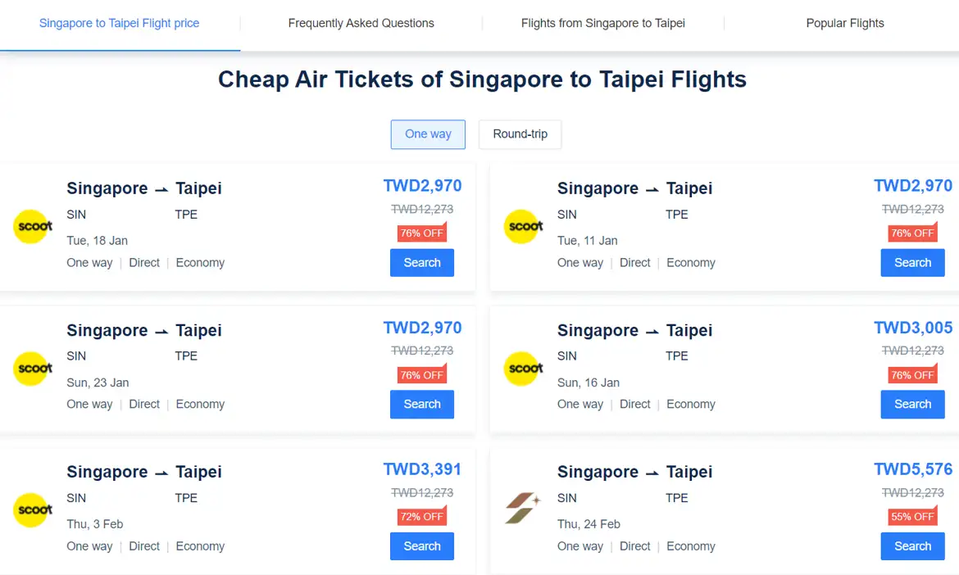Click the 76% OFF badge on Tue, 18 Jan flight
This screenshot has width=959, height=575.
[x=422, y=233]
